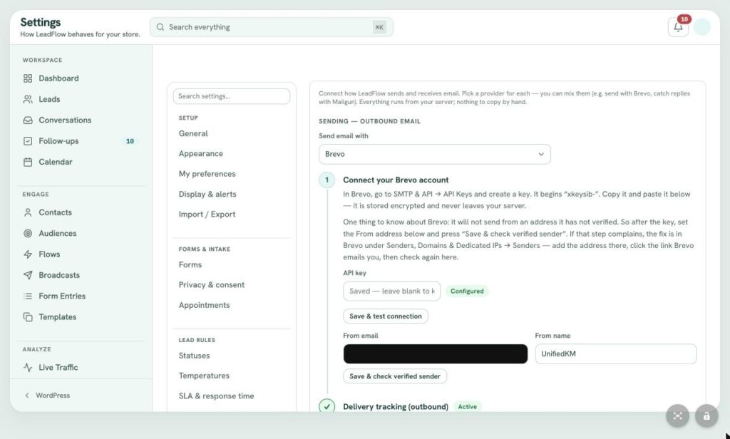Click the Live Traffic pulse icon

[28, 367]
